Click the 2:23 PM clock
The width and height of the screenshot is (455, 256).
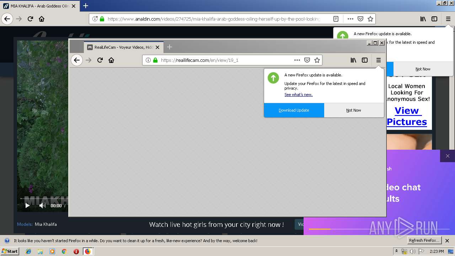click(x=437, y=251)
